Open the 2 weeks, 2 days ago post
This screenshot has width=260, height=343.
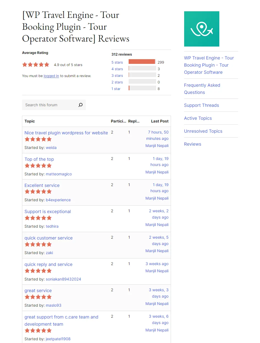(159, 214)
